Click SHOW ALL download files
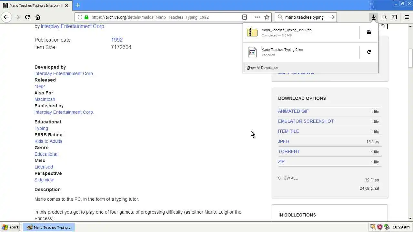 coord(288,178)
